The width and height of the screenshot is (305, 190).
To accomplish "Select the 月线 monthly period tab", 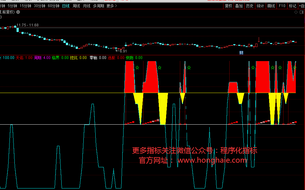I will click(x=86, y=6).
